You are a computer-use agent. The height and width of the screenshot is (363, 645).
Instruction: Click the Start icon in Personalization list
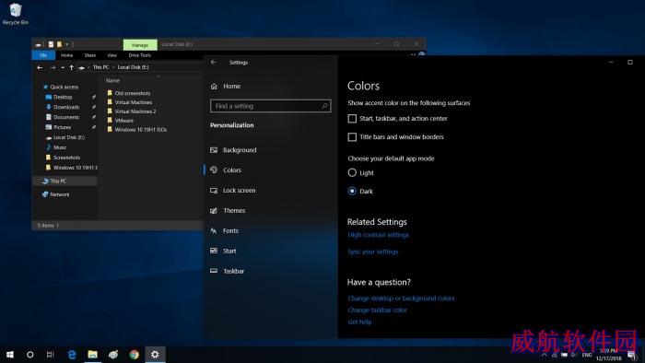tap(214, 251)
